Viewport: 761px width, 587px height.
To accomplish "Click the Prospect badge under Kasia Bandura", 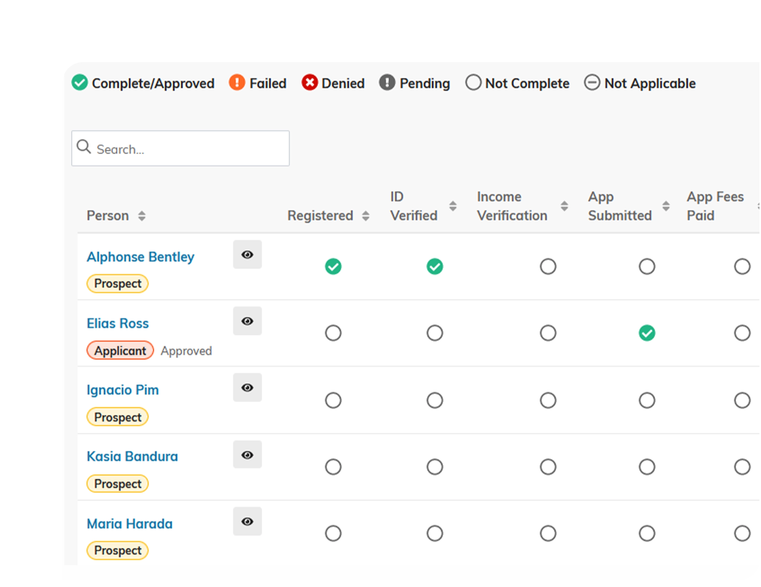I will [118, 484].
